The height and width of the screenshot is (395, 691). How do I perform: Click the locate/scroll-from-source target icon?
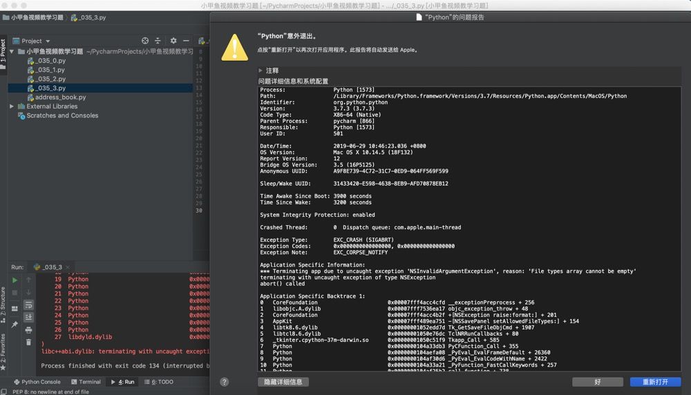[145, 41]
